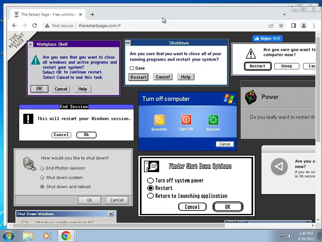Select Return to launching application option
The width and height of the screenshot is (322, 242).
(150, 196)
